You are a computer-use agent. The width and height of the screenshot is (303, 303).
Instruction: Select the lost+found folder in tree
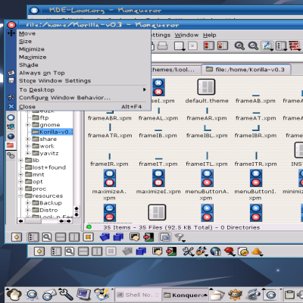coord(45,167)
